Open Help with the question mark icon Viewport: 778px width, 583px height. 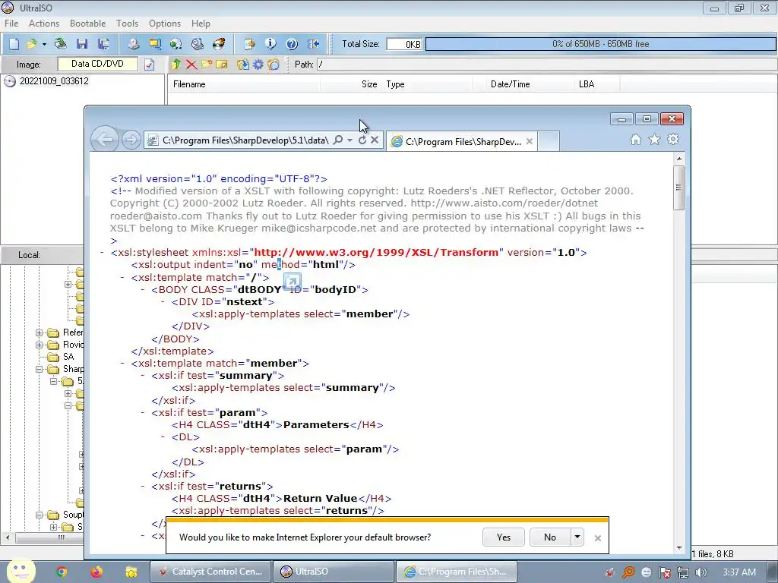[292, 44]
